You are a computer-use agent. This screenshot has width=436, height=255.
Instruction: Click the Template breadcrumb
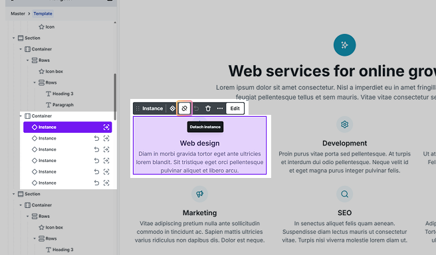click(x=43, y=13)
